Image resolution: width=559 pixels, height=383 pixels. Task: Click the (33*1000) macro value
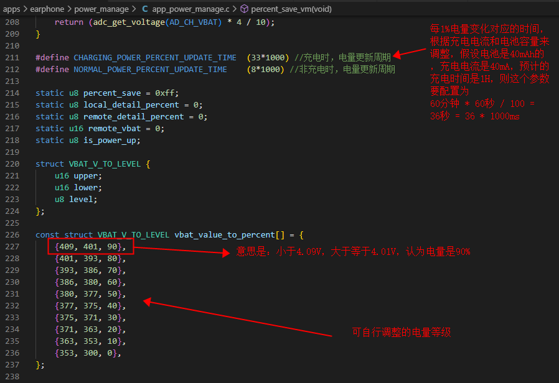(x=268, y=57)
